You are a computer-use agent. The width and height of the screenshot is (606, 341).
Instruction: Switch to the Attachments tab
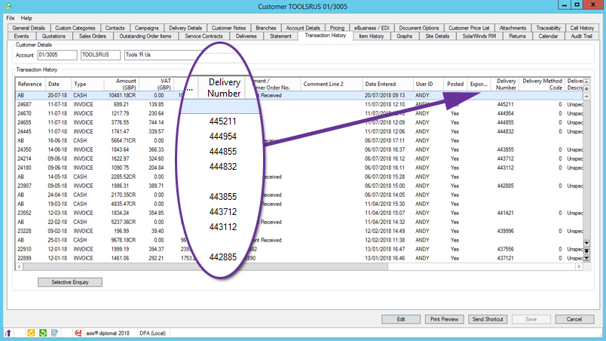[x=513, y=28]
